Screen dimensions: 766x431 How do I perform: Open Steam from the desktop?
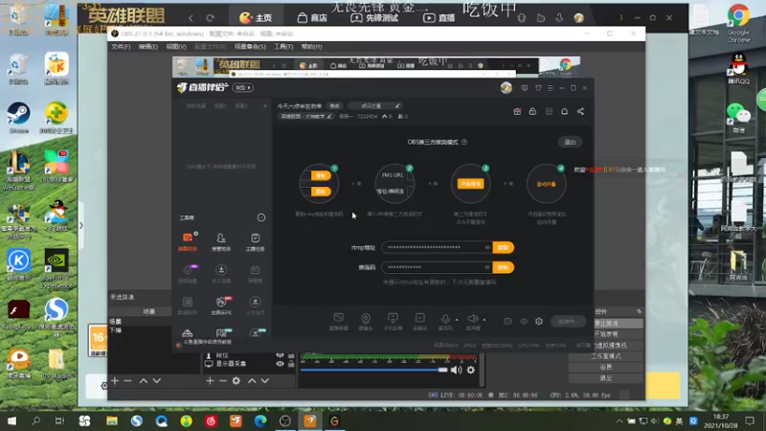tap(18, 117)
